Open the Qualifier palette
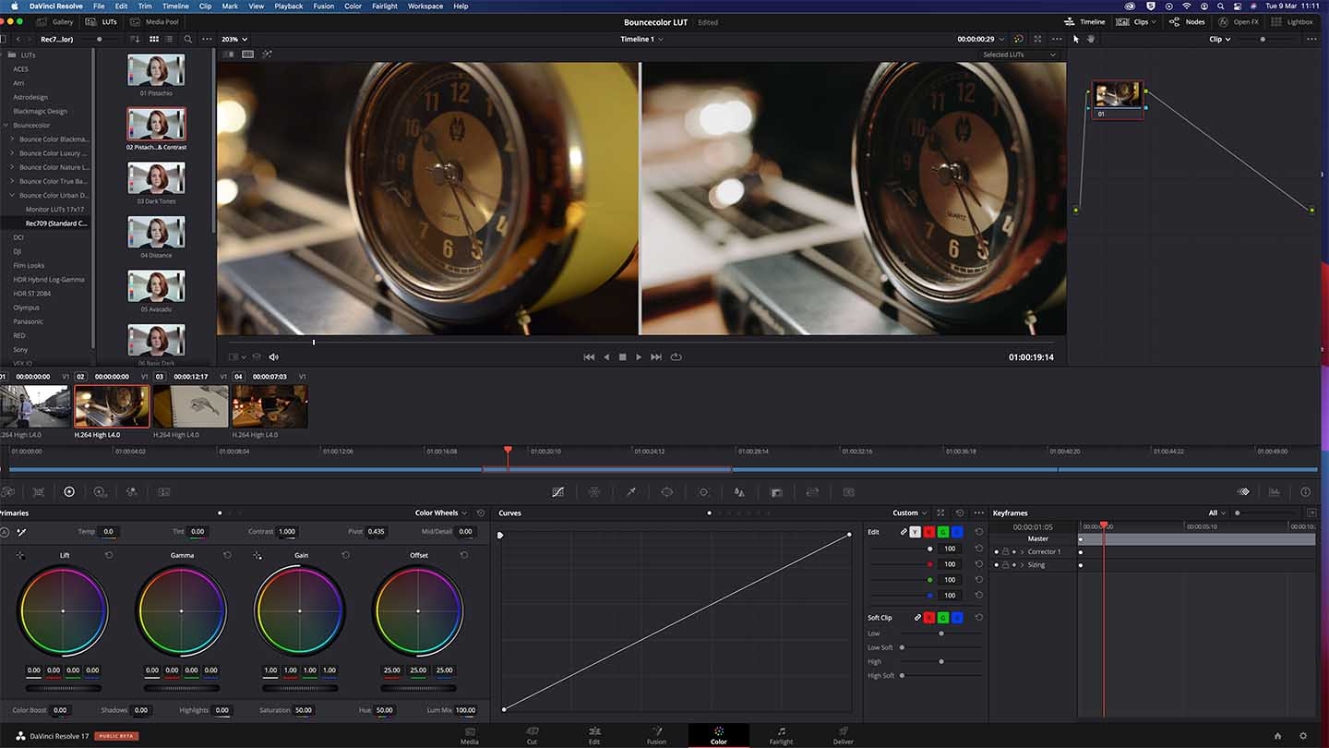Viewport: 1329px width, 748px height. coord(632,491)
